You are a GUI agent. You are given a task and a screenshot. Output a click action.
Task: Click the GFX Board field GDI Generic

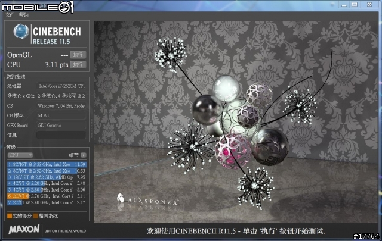tap(61, 126)
